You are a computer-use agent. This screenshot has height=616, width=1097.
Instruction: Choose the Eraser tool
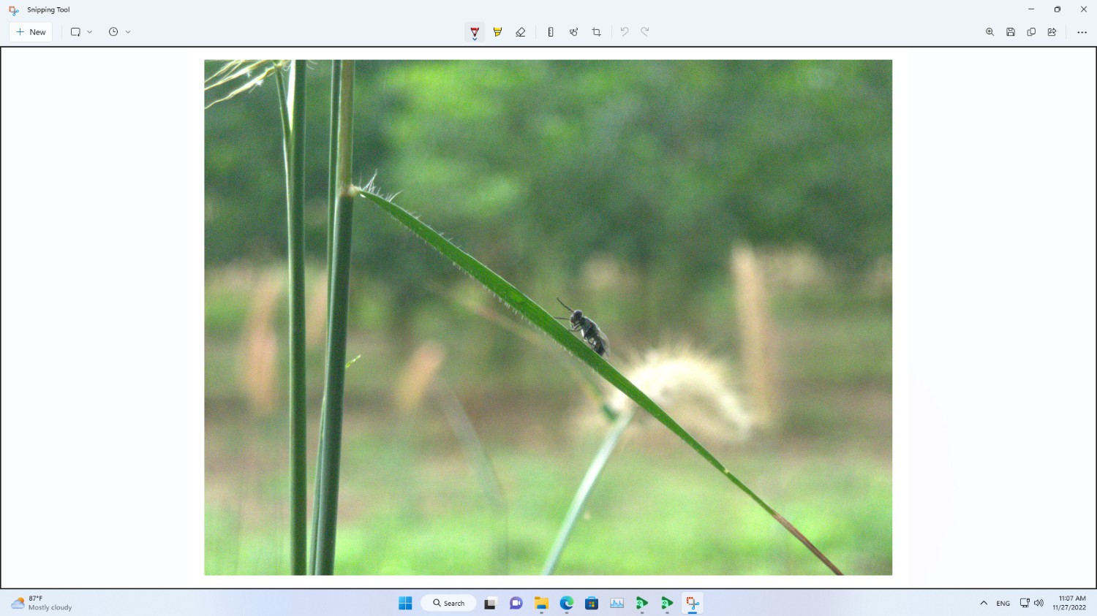pyautogui.click(x=521, y=32)
